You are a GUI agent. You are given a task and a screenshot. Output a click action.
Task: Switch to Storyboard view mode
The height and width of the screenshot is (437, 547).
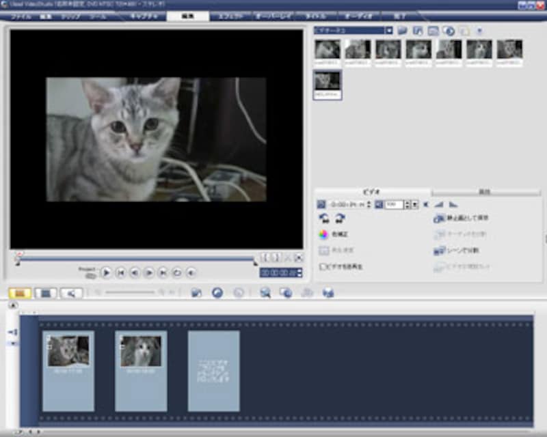point(20,293)
